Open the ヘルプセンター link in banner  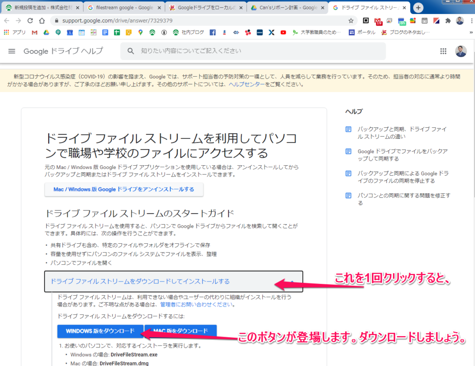(246, 84)
